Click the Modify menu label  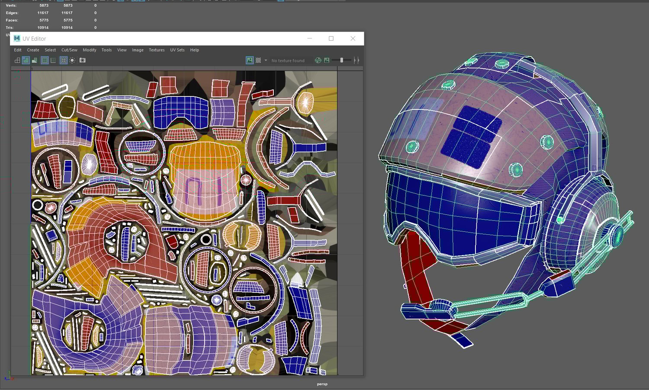[90, 50]
